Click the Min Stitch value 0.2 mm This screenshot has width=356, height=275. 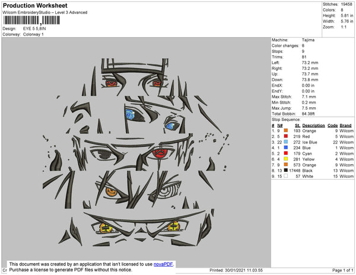click(309, 103)
